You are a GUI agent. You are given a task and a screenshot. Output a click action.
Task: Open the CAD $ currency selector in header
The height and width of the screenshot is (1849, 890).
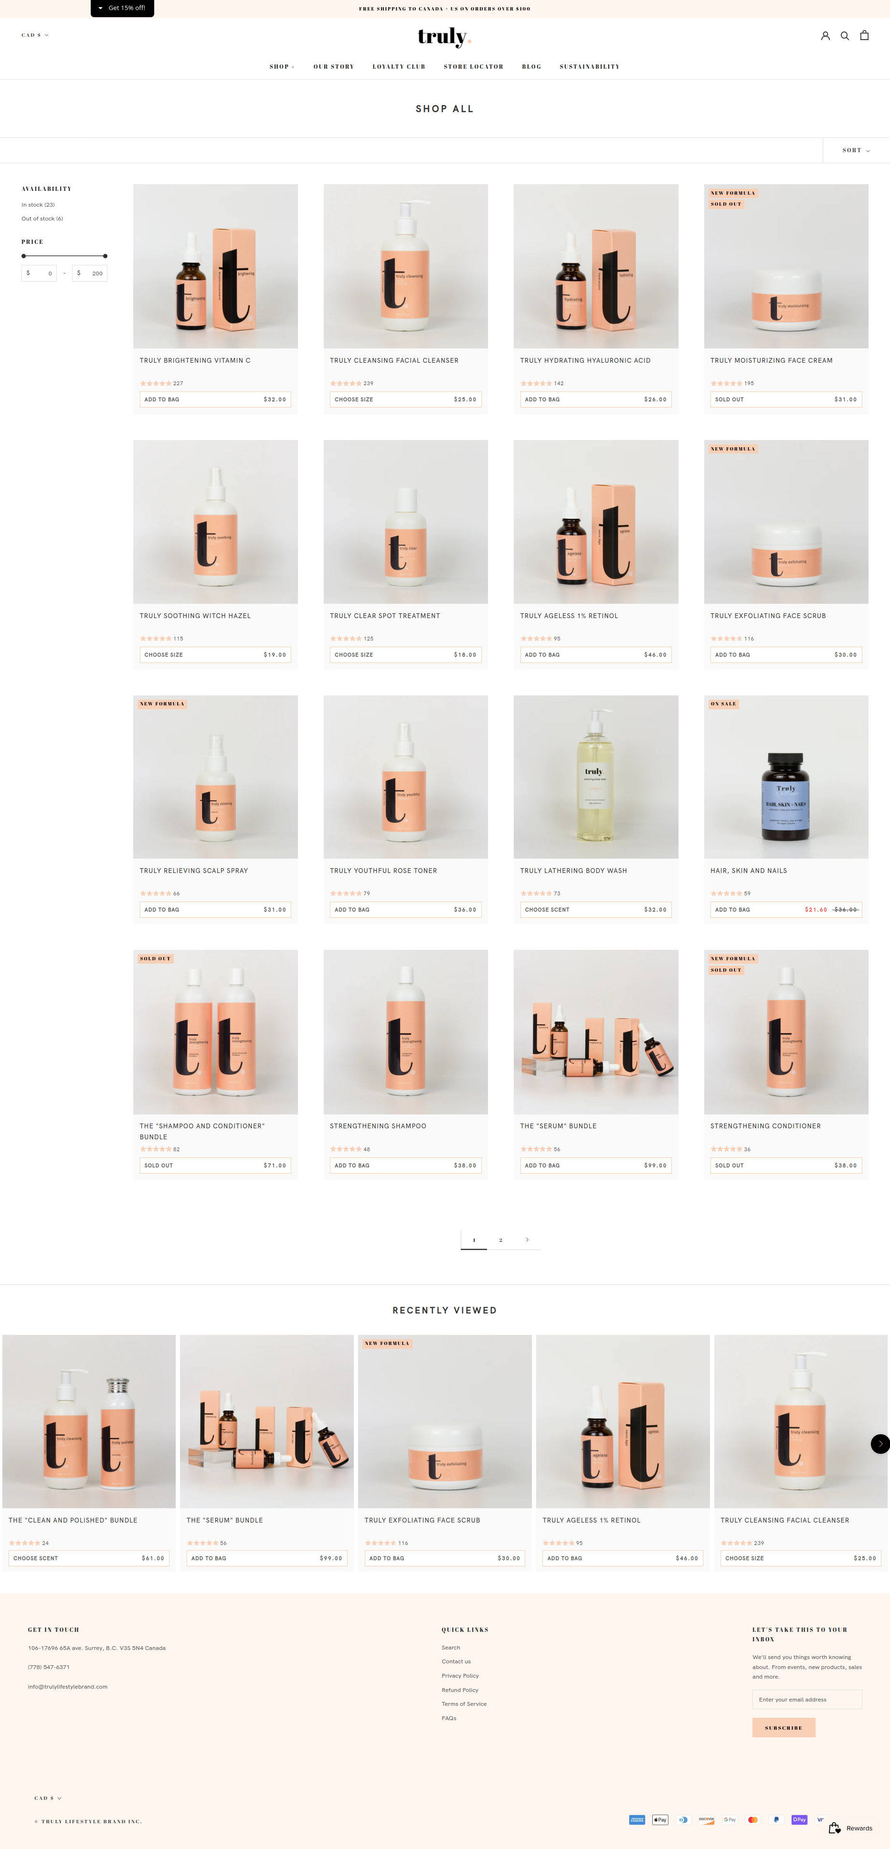click(x=35, y=35)
